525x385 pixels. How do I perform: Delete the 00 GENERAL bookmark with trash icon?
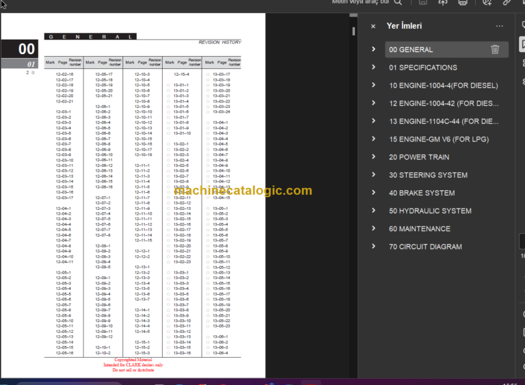click(495, 50)
